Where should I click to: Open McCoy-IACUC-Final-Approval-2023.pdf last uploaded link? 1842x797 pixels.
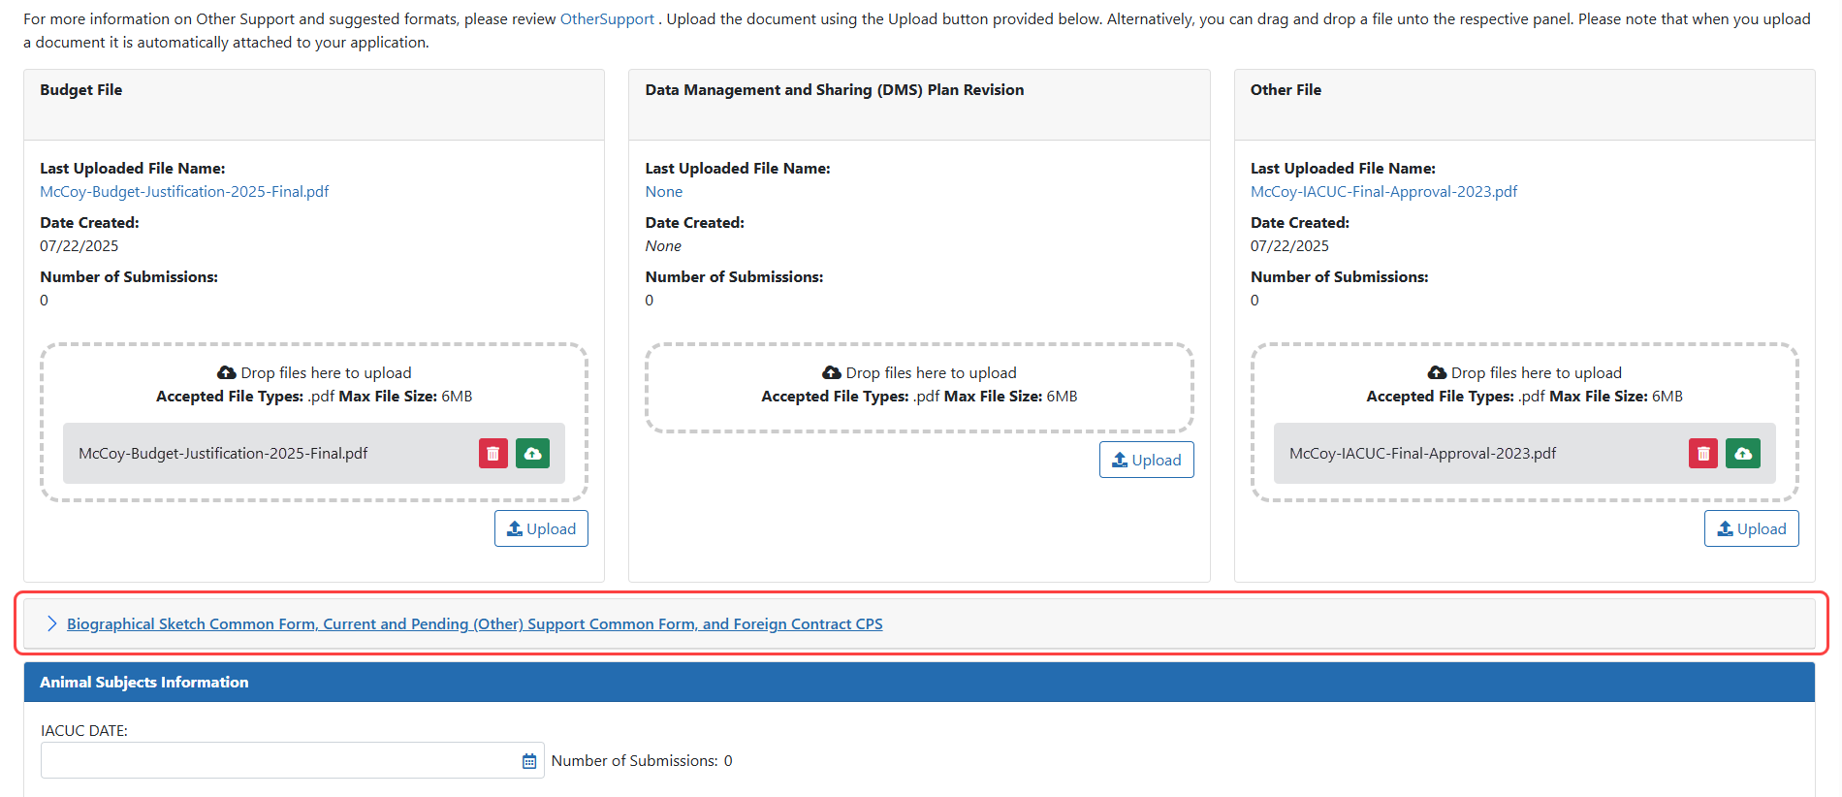pyautogui.click(x=1383, y=192)
